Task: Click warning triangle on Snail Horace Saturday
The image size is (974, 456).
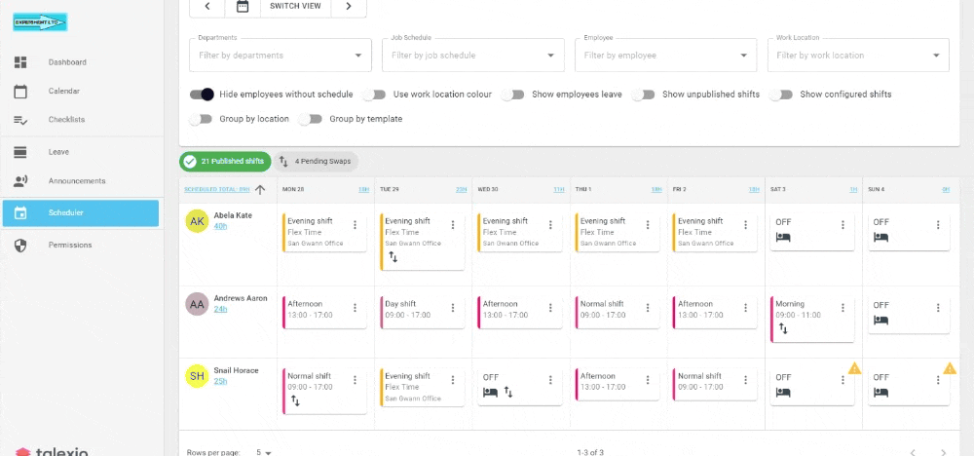Action: tap(855, 368)
